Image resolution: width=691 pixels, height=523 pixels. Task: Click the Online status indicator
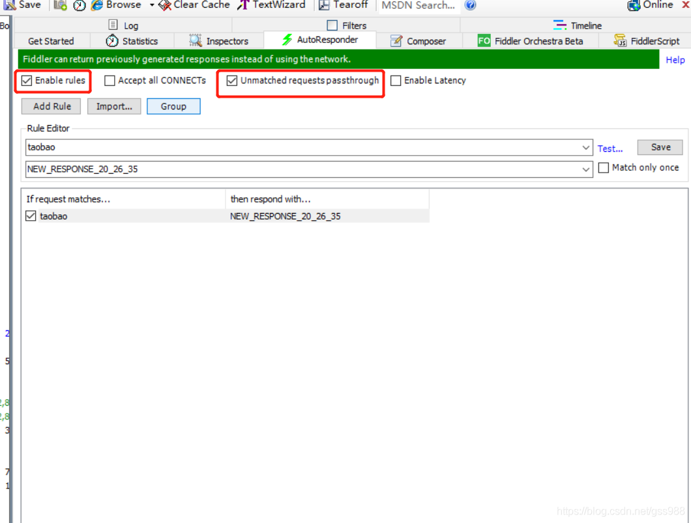(x=651, y=5)
